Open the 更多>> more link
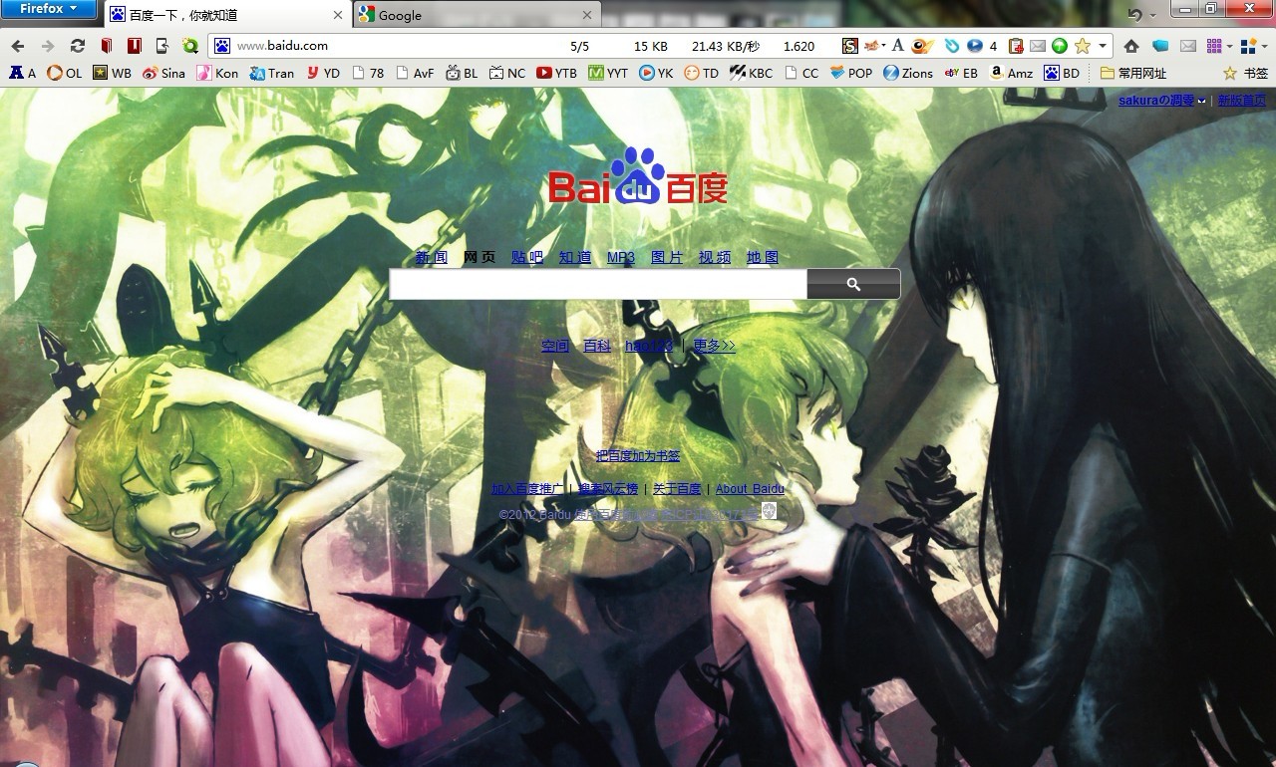Viewport: 1276px width, 767px height. (x=714, y=346)
